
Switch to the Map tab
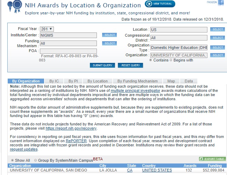coord(171,81)
